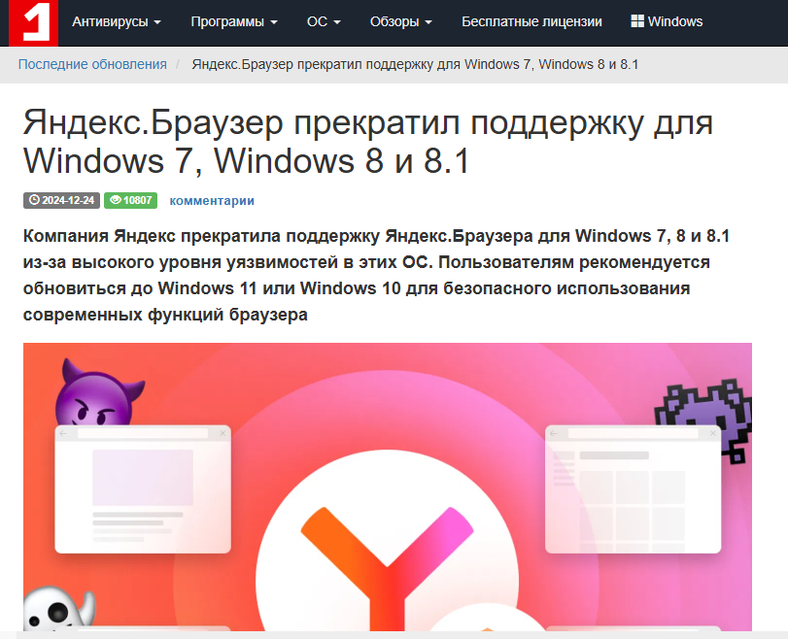Screen dimensions: 788x639
Task: Click the eye icon in views badge
Action: coord(116,201)
